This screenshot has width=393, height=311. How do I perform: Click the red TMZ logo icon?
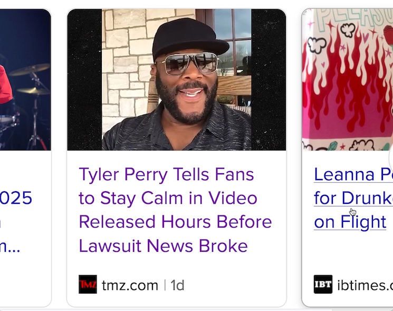88,285
